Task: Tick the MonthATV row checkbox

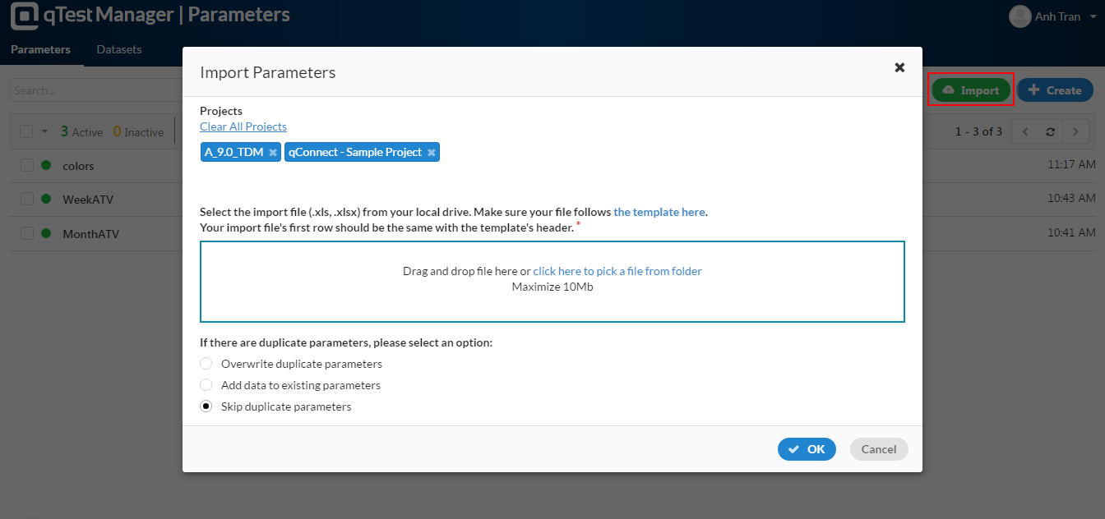Action: coord(27,234)
